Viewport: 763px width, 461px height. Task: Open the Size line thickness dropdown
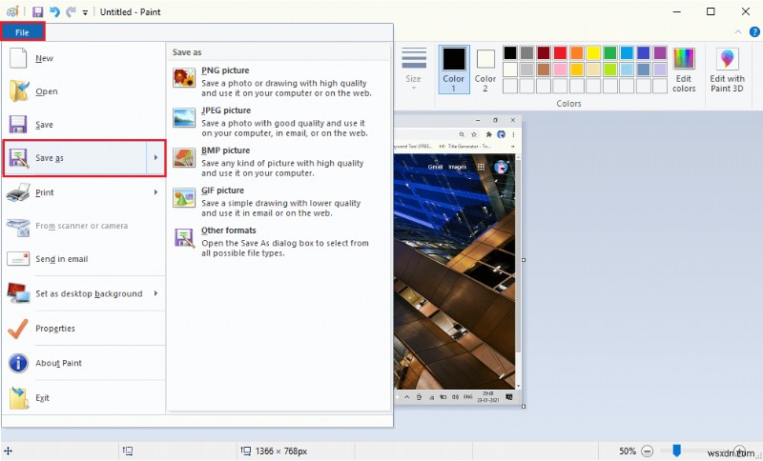(x=413, y=69)
